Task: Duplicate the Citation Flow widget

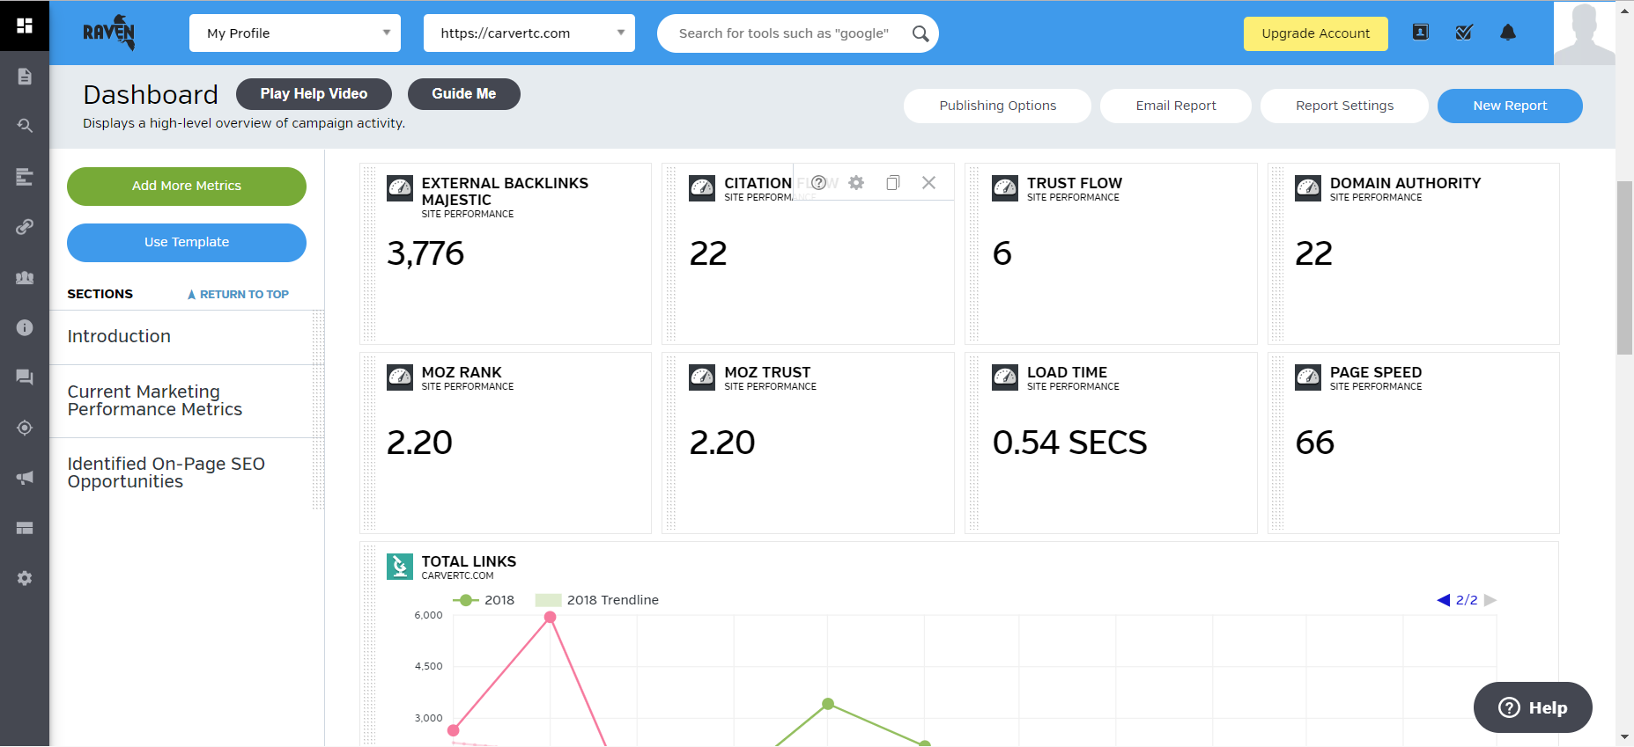Action: pyautogui.click(x=893, y=182)
